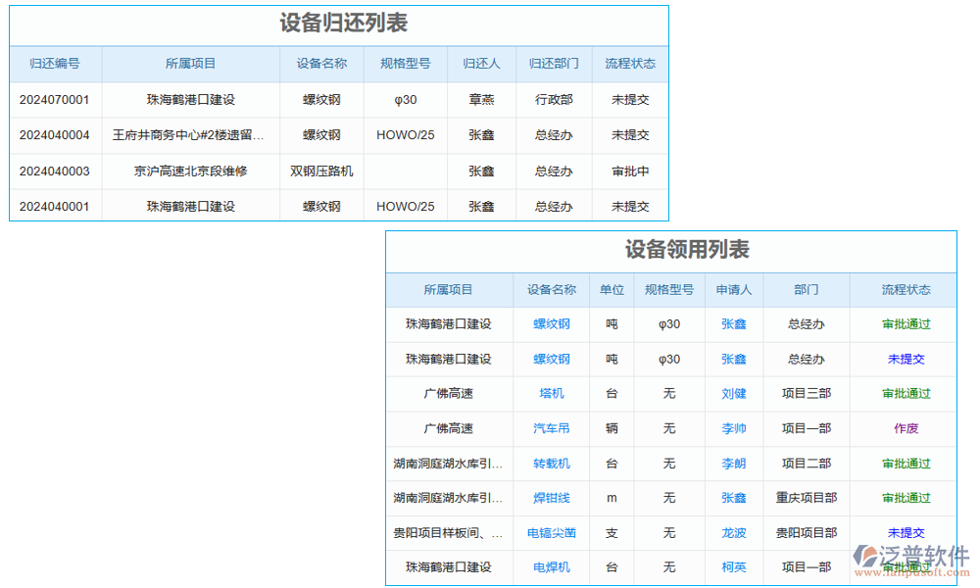Viewport: 980px width, 588px height.
Task: Open the 汽车吊 equipment detail link
Action: tap(551, 428)
